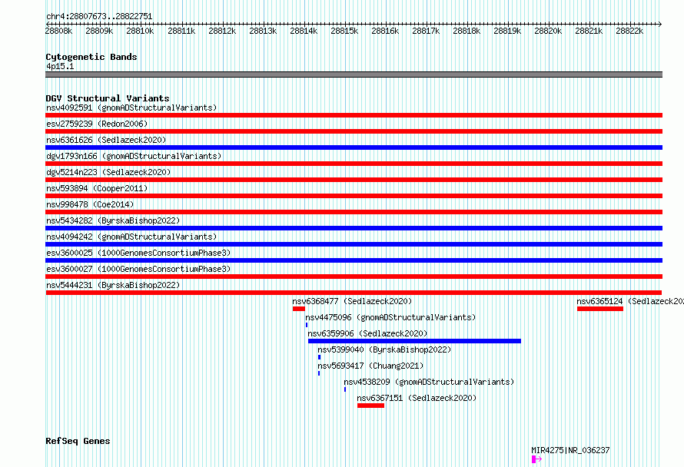Select the blue bar under nsv6361626

pos(354,147)
